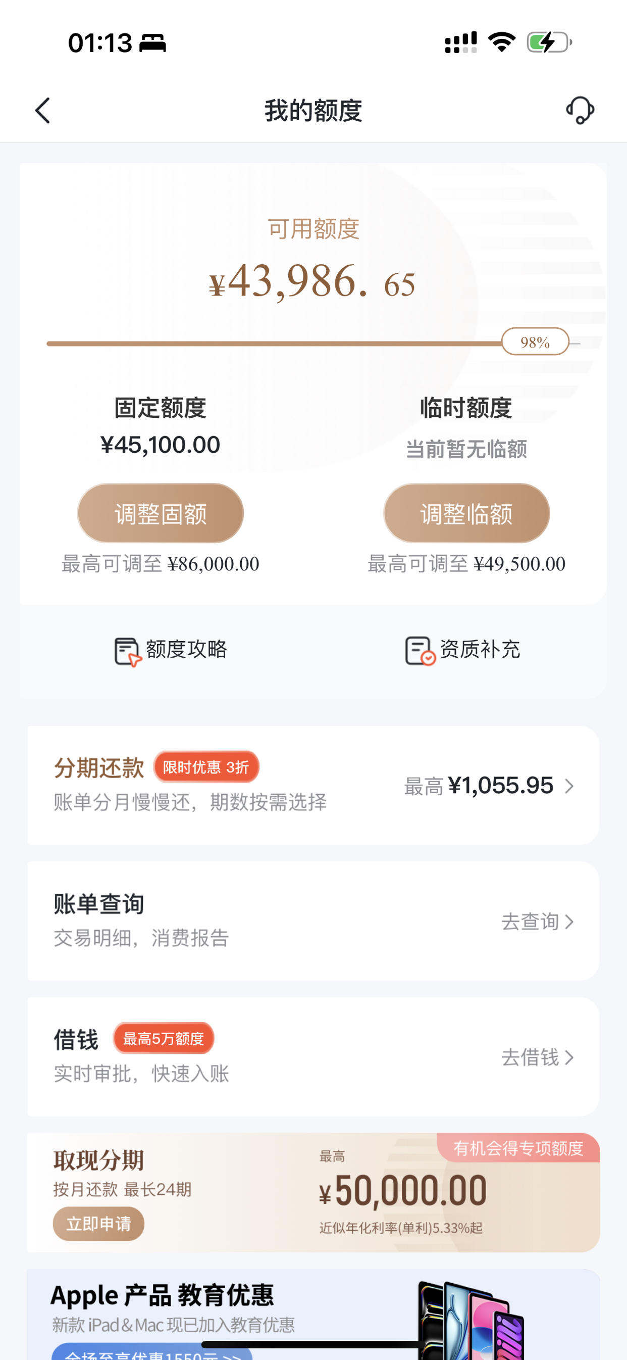
Task: Tap the 限时优惠 3折 badge
Action: click(206, 766)
